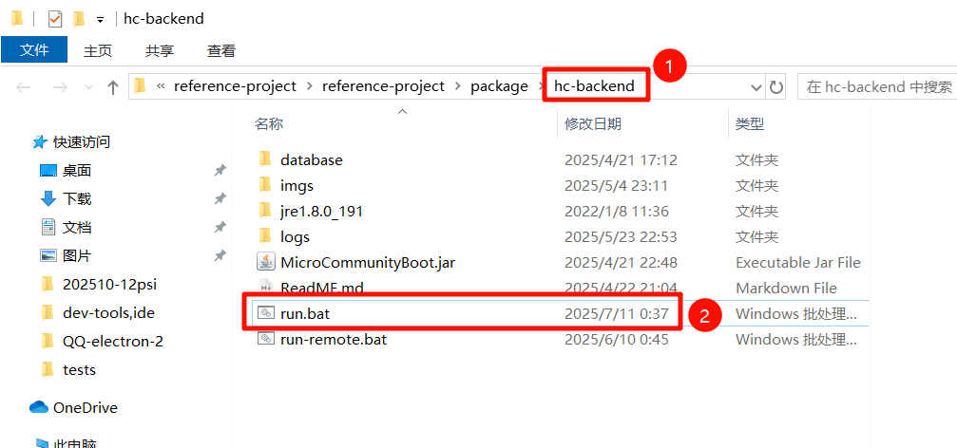The image size is (957, 448).
Task: Click the refresh button in the address bar
Action: [776, 87]
